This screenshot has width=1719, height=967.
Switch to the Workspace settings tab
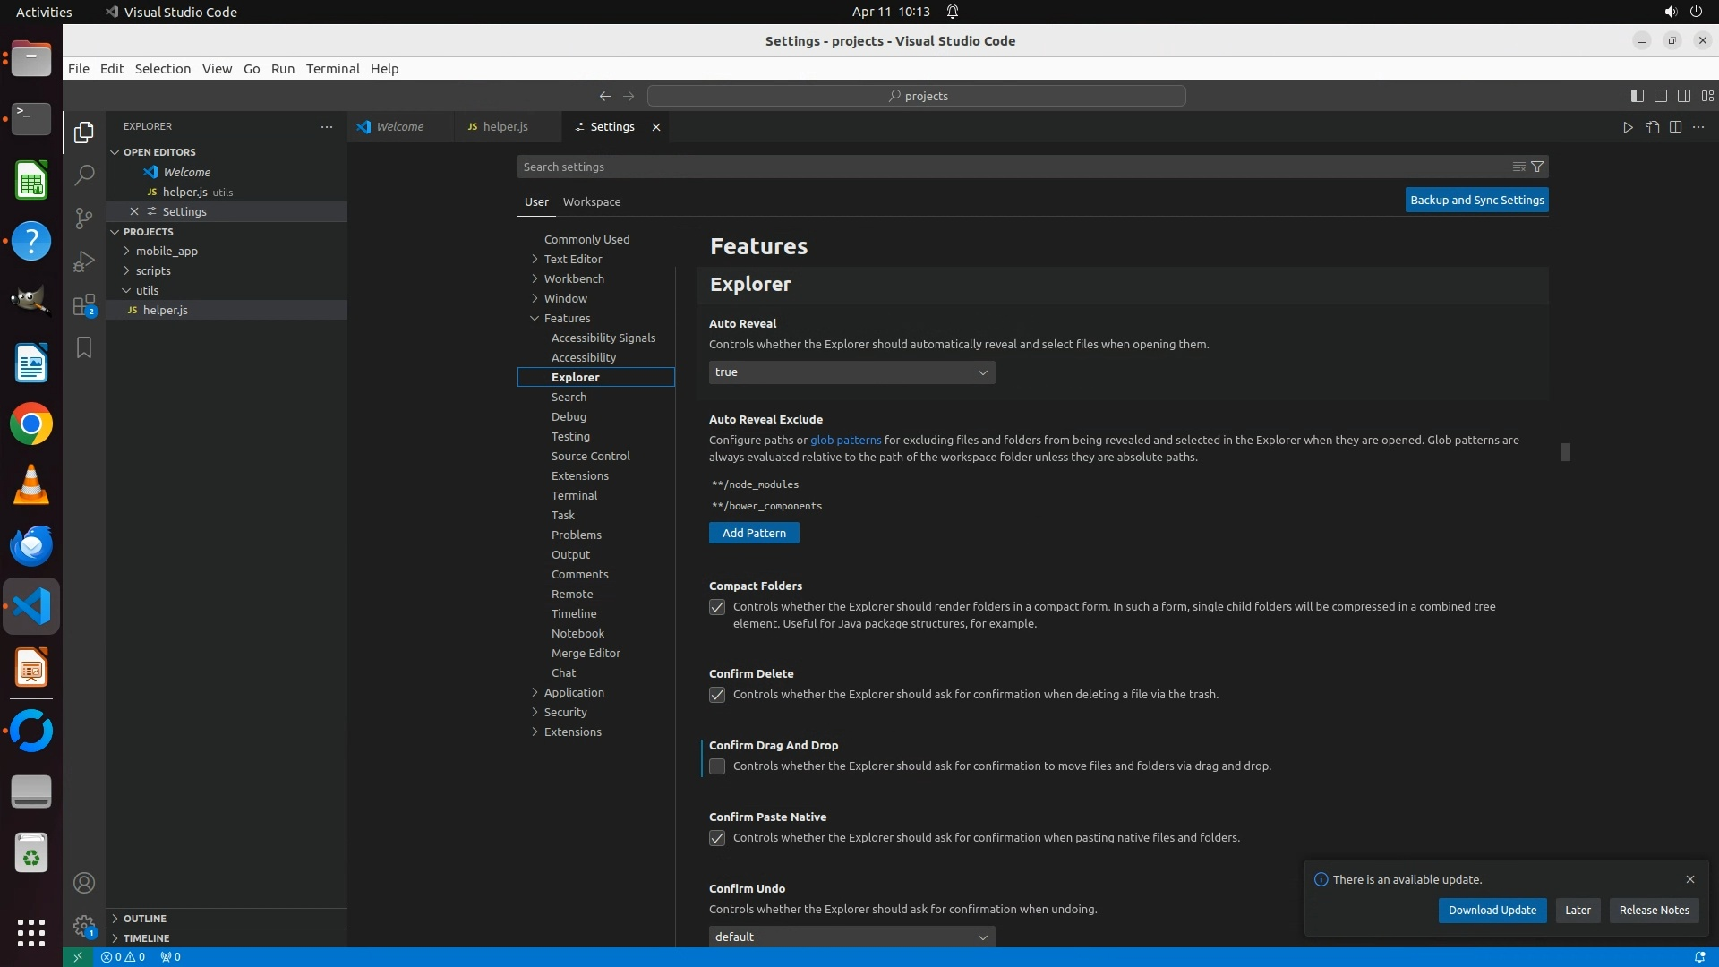591,201
